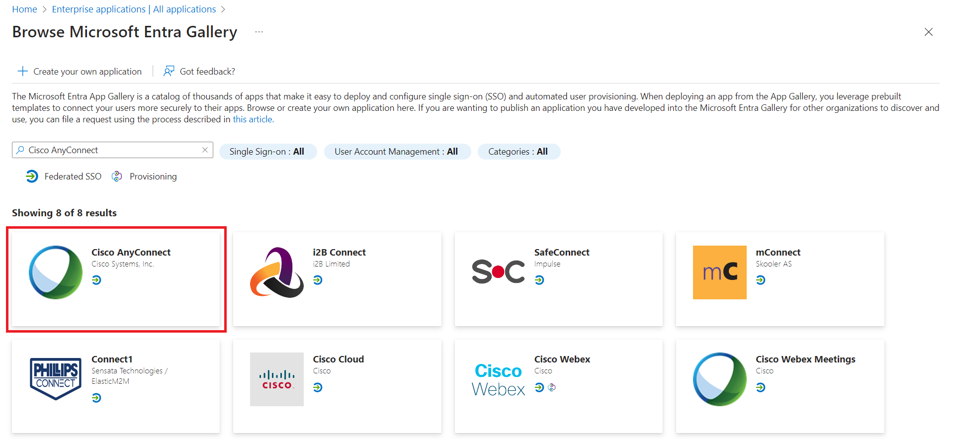Close the Browse Microsoft Entra Gallery pane
Image resolution: width=953 pixels, height=443 pixels.
(928, 32)
